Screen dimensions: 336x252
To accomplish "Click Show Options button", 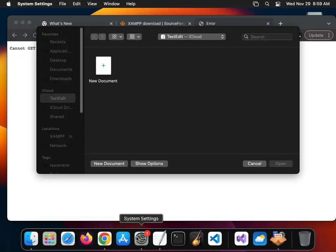I will 149,163.
